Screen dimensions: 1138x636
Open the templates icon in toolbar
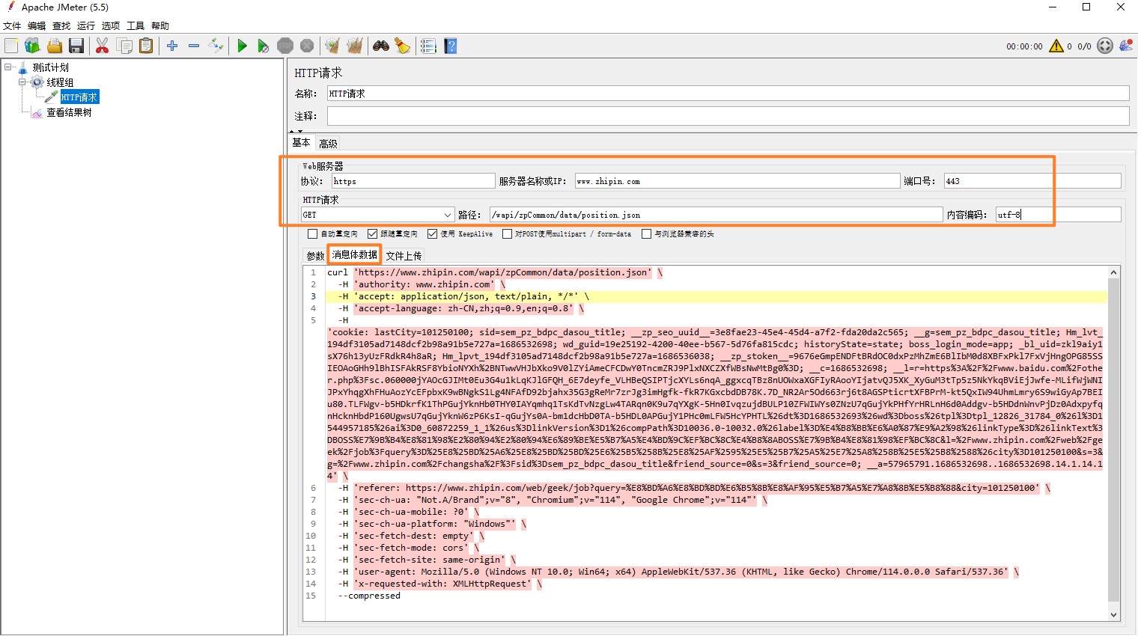point(32,46)
